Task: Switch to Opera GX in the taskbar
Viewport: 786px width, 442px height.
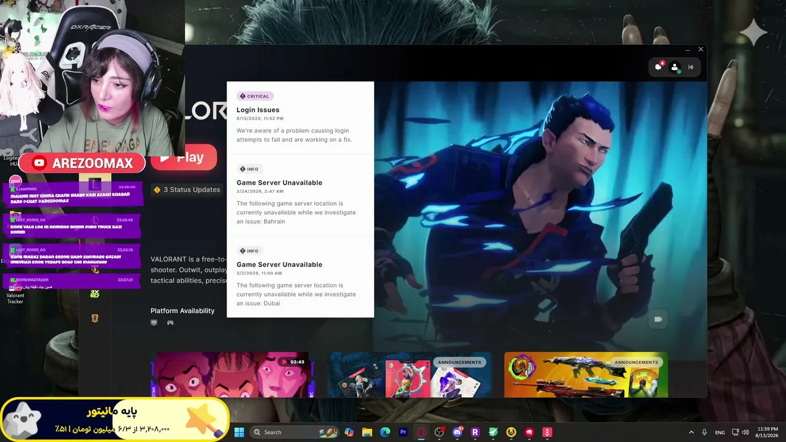Action: tap(421, 432)
